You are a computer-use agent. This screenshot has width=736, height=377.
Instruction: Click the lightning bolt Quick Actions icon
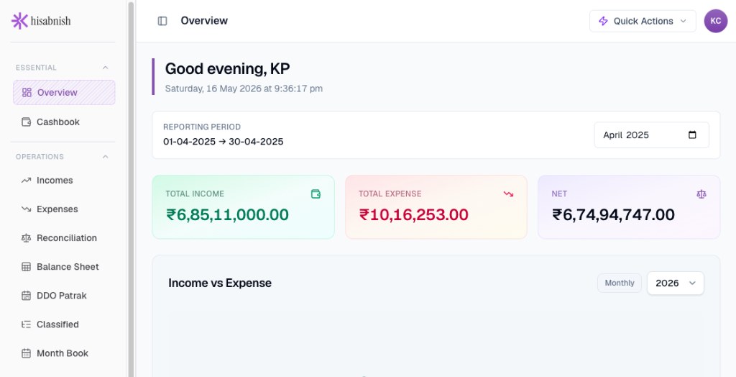tap(603, 21)
